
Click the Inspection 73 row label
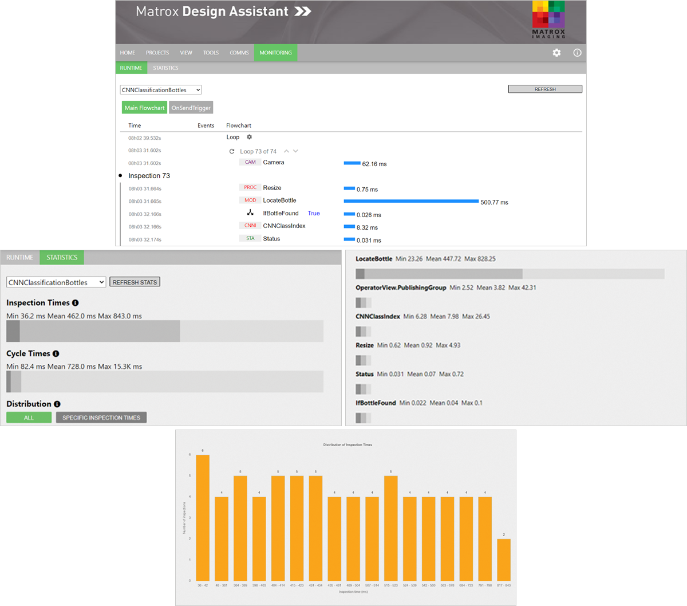[x=149, y=176]
